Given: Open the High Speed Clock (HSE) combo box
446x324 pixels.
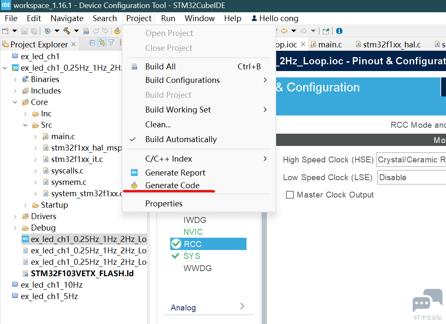Looking at the screenshot, I should pos(411,159).
